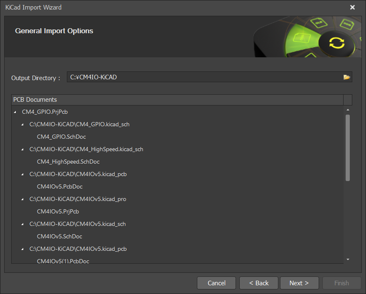This screenshot has height=294, width=366.
Task: Collapse the CM4IOv5.kicad_sch entry
Action: [x=22, y=224]
